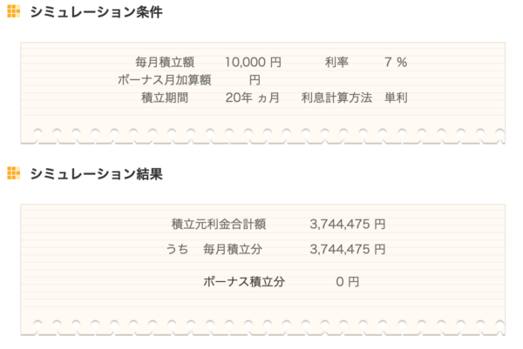This screenshot has height=349, width=523.
Task: Click the amount beside 毎月積立分
Action: pos(347,250)
